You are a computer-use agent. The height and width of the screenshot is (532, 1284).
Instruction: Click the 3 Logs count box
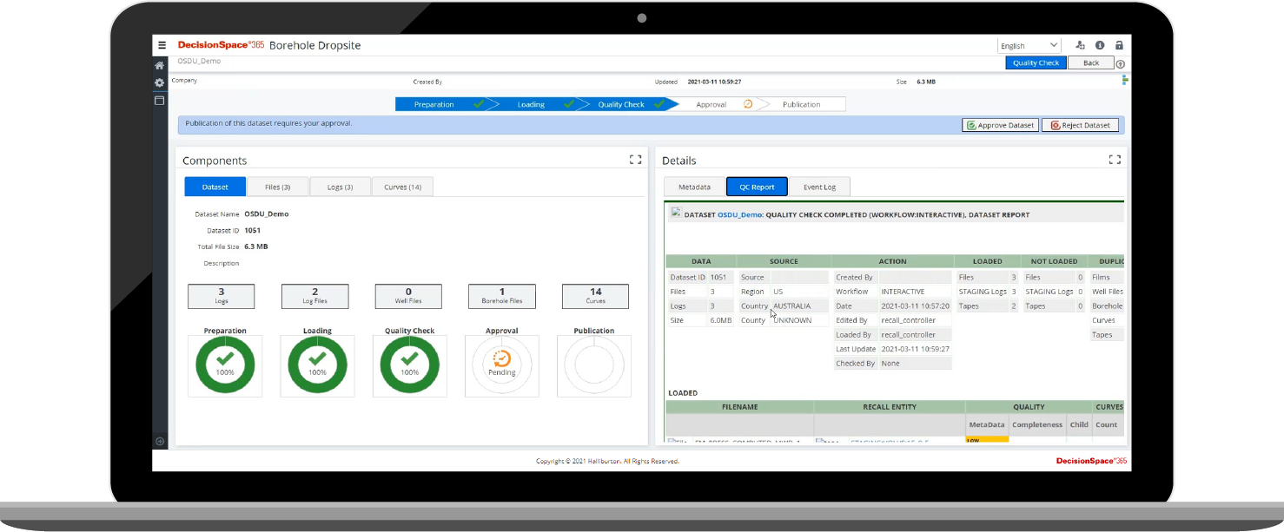click(x=222, y=296)
